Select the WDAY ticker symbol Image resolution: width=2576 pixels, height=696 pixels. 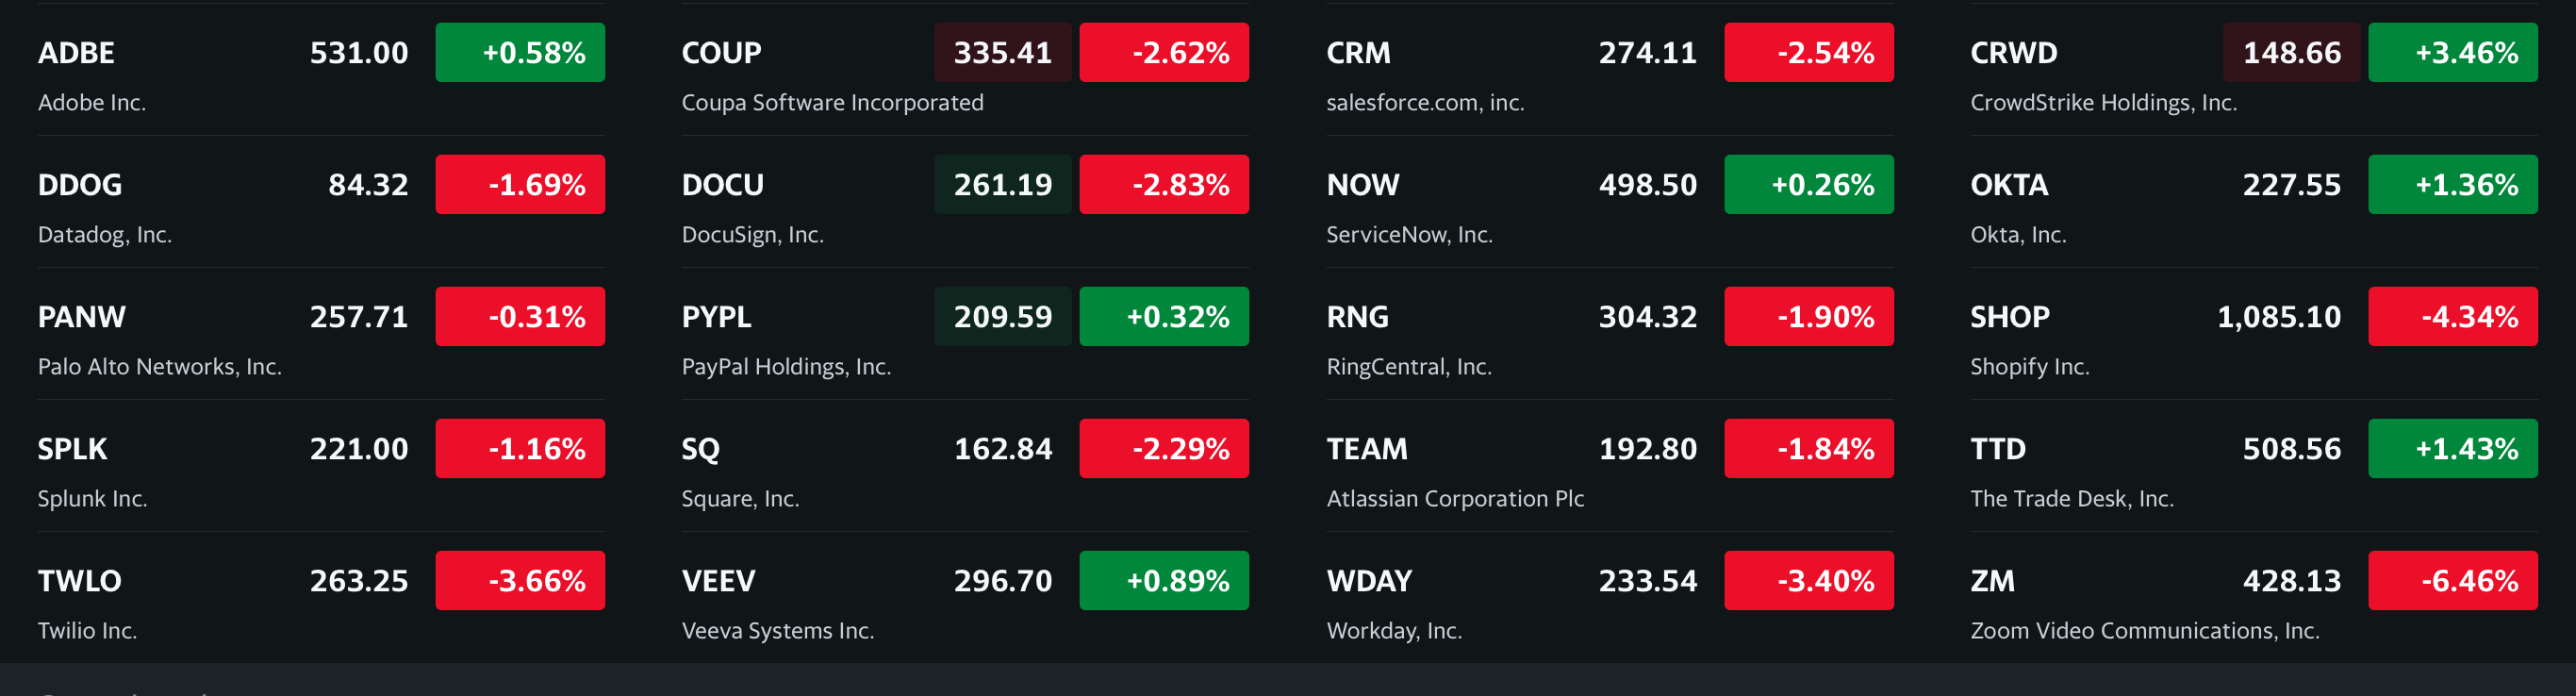click(1368, 581)
